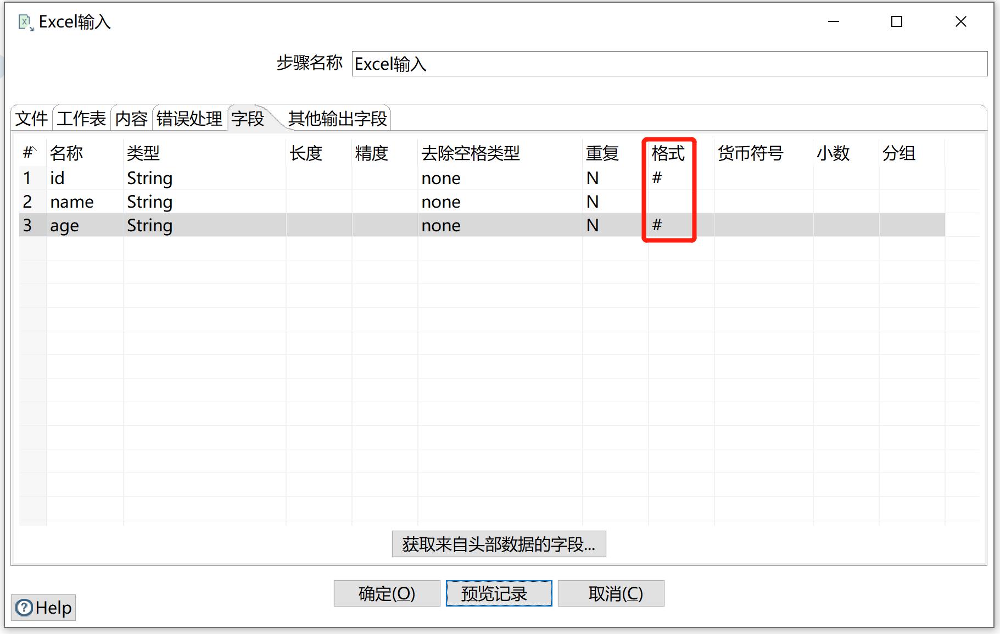
Task: Select row number 3
Action: [32, 225]
